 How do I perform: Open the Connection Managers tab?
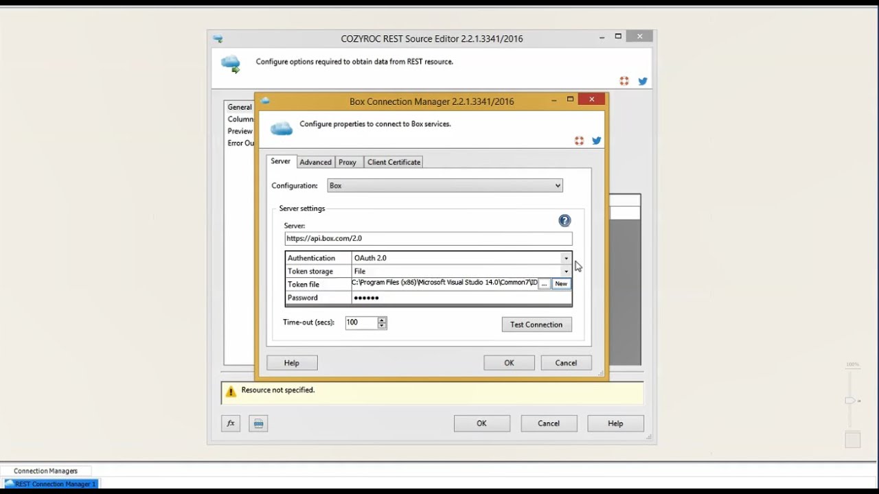[x=45, y=471]
